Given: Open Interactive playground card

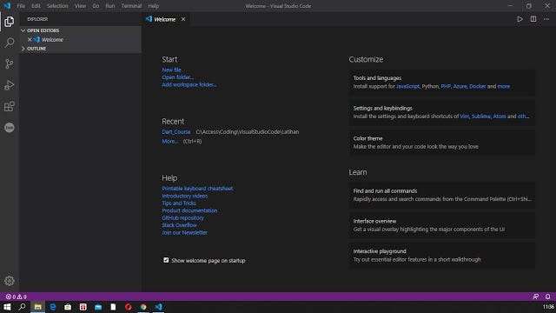Looking at the screenshot, I should [x=442, y=255].
